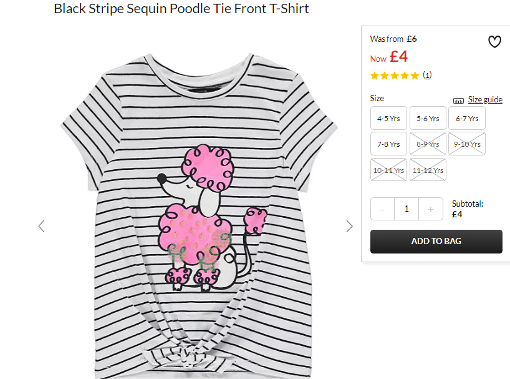Image resolution: width=510 pixels, height=379 pixels.
Task: Click the size guide ruler icon
Action: click(x=458, y=101)
